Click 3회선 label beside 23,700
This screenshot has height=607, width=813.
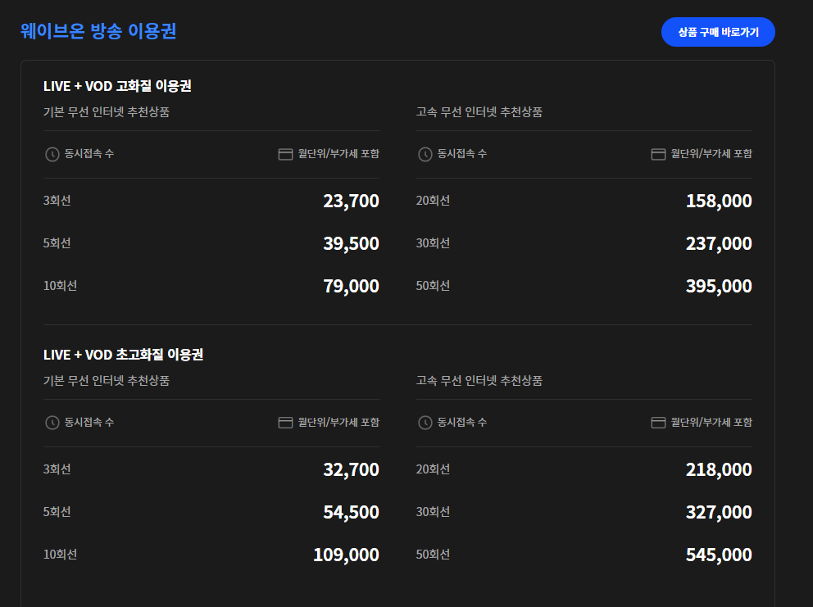click(x=57, y=201)
